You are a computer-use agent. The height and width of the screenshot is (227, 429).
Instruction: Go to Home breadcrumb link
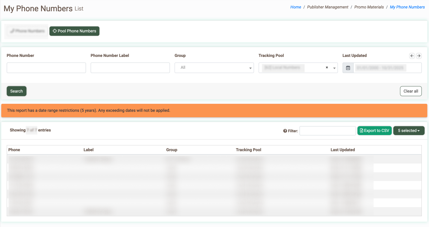(296, 7)
